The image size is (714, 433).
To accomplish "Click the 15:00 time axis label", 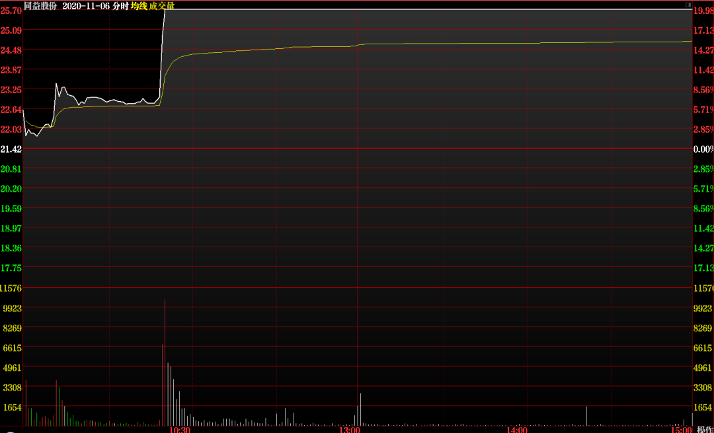I will pyautogui.click(x=682, y=430).
